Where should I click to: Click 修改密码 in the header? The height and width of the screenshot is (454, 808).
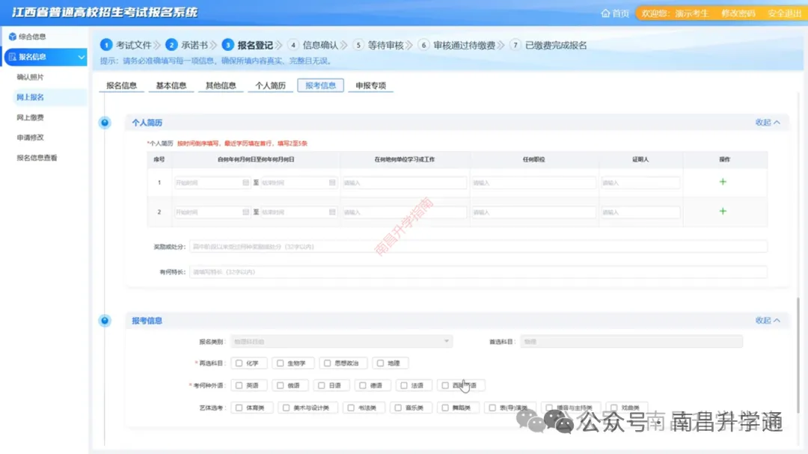click(x=738, y=13)
